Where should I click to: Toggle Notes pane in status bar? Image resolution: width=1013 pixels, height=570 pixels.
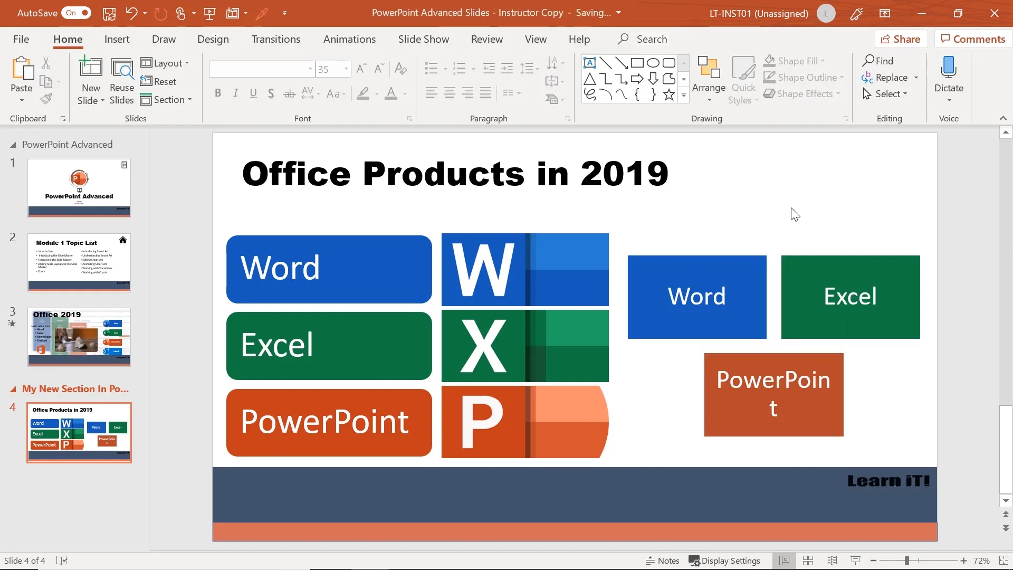[663, 560]
